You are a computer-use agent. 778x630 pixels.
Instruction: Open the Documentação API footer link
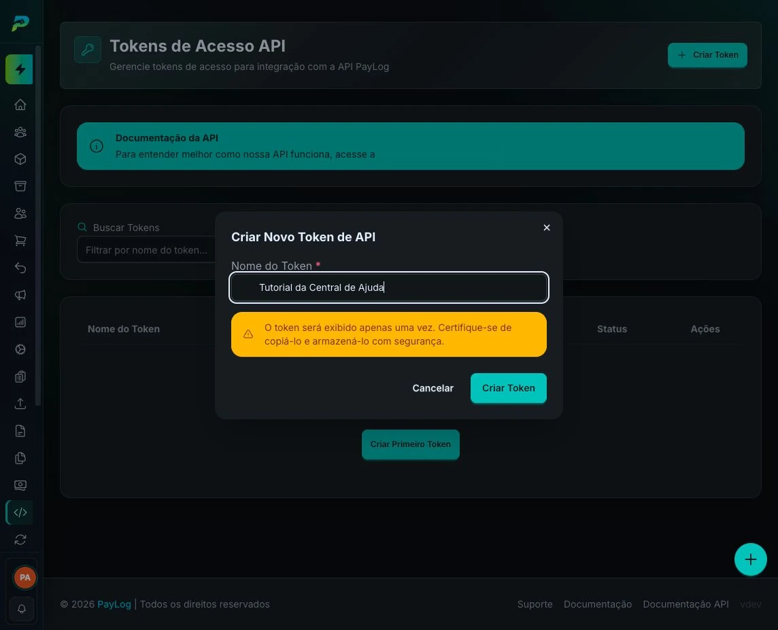(686, 604)
